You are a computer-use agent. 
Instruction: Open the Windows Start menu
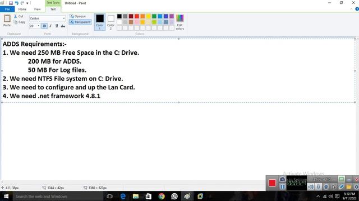point(6,196)
